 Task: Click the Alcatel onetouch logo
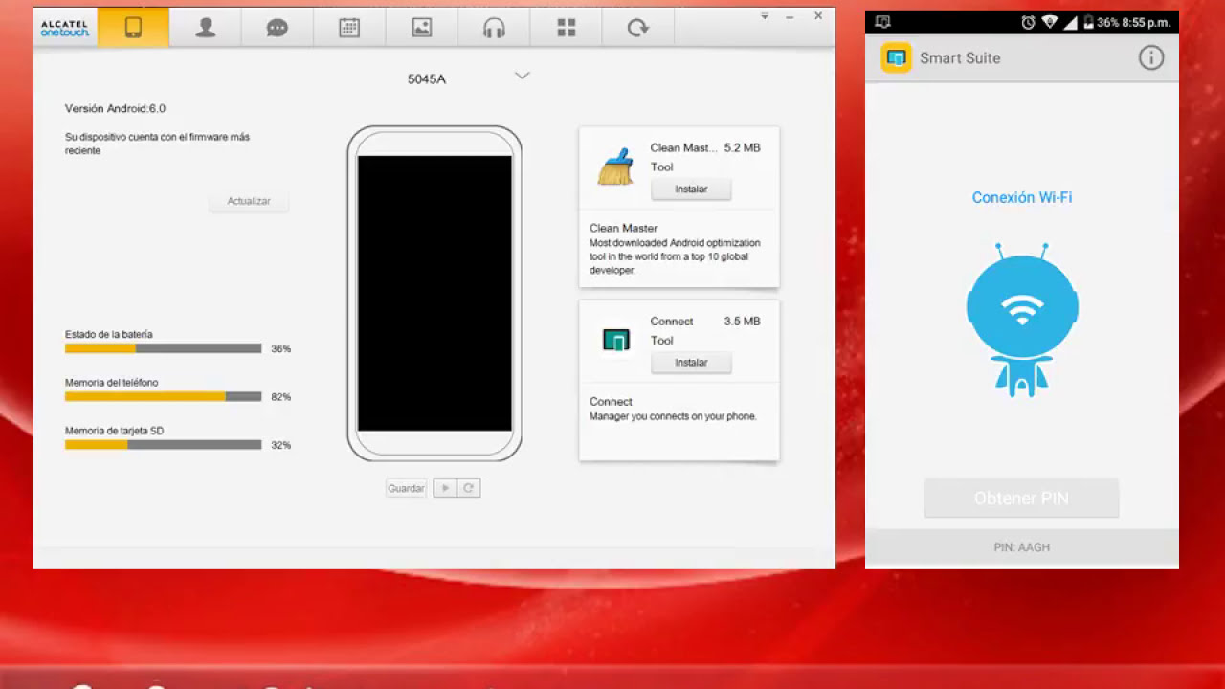(64, 28)
